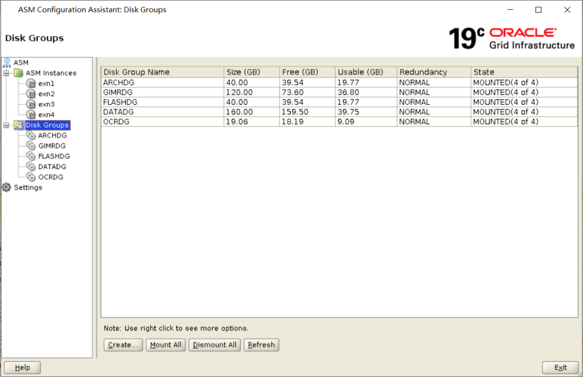Click the Create... button
The height and width of the screenshot is (377, 583).
123,345
